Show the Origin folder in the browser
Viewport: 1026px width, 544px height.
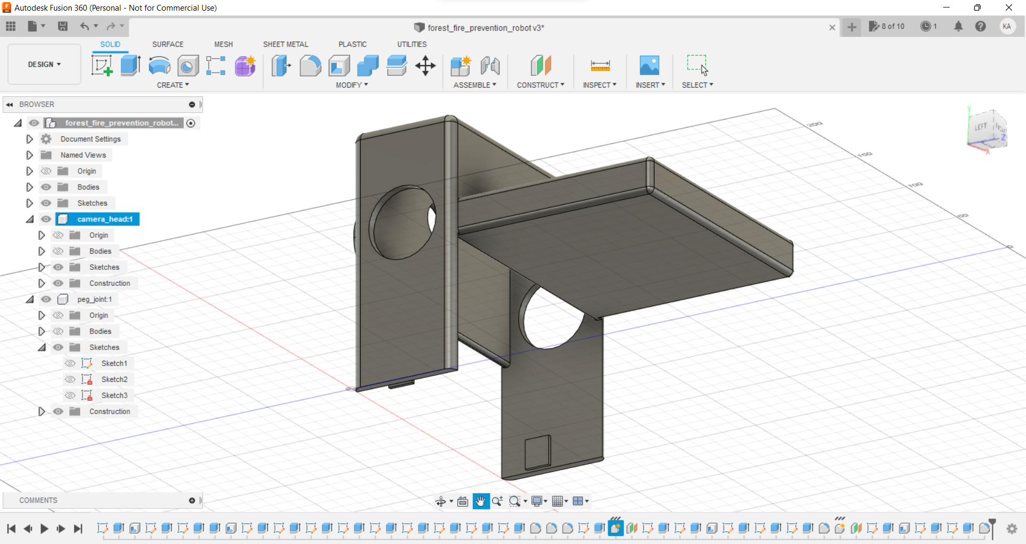pos(46,170)
